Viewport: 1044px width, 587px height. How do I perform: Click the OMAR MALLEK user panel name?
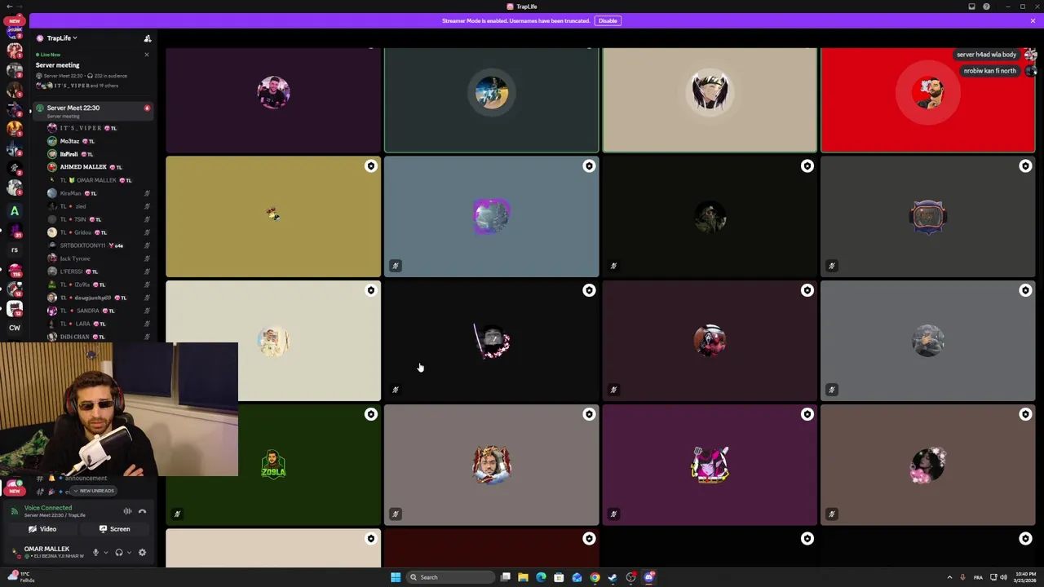click(46, 549)
